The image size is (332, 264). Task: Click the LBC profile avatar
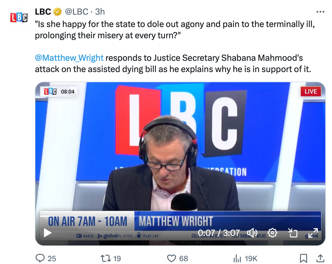coord(19,17)
